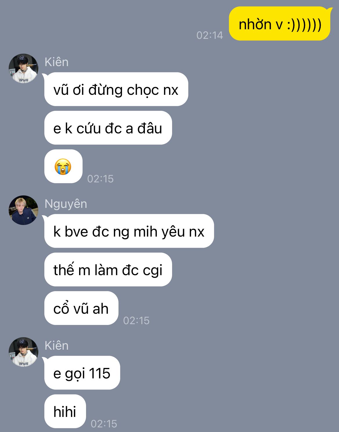Select the 'vũ ơi đừng chọc nx' message

[116, 89]
